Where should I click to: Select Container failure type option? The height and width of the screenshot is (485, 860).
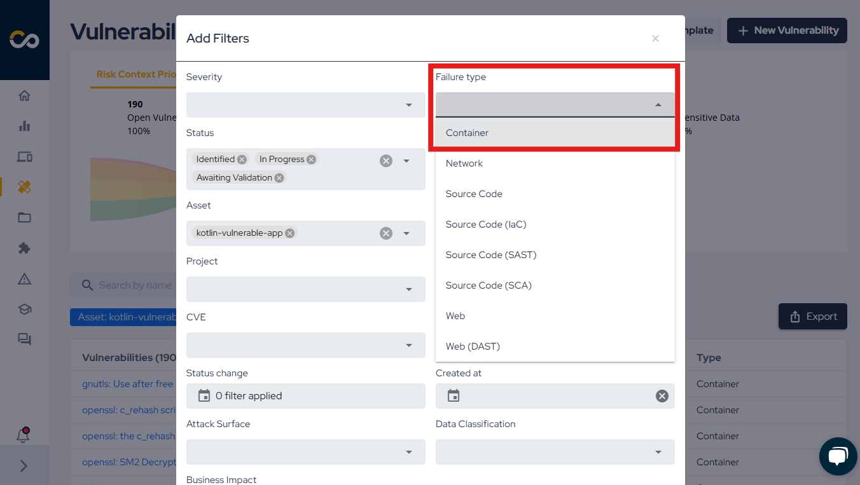pos(555,133)
